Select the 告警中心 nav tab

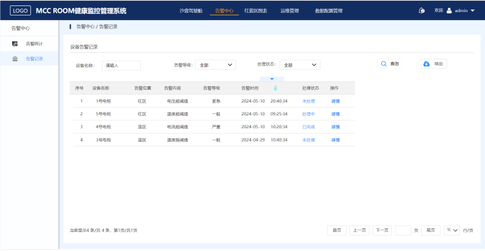(224, 11)
